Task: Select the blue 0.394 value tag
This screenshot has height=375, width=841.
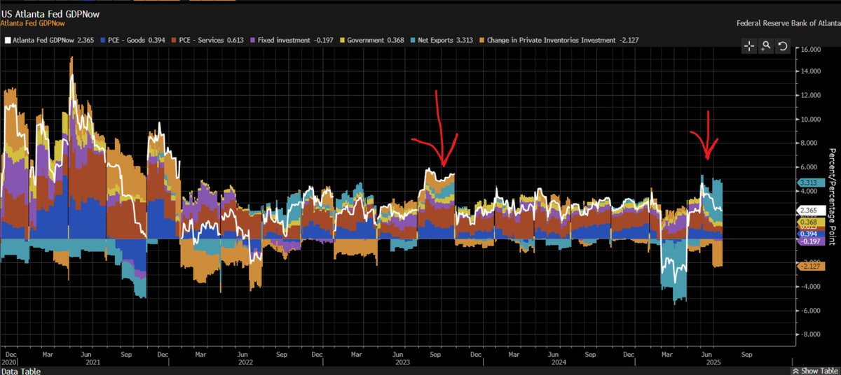Action: pos(809,234)
